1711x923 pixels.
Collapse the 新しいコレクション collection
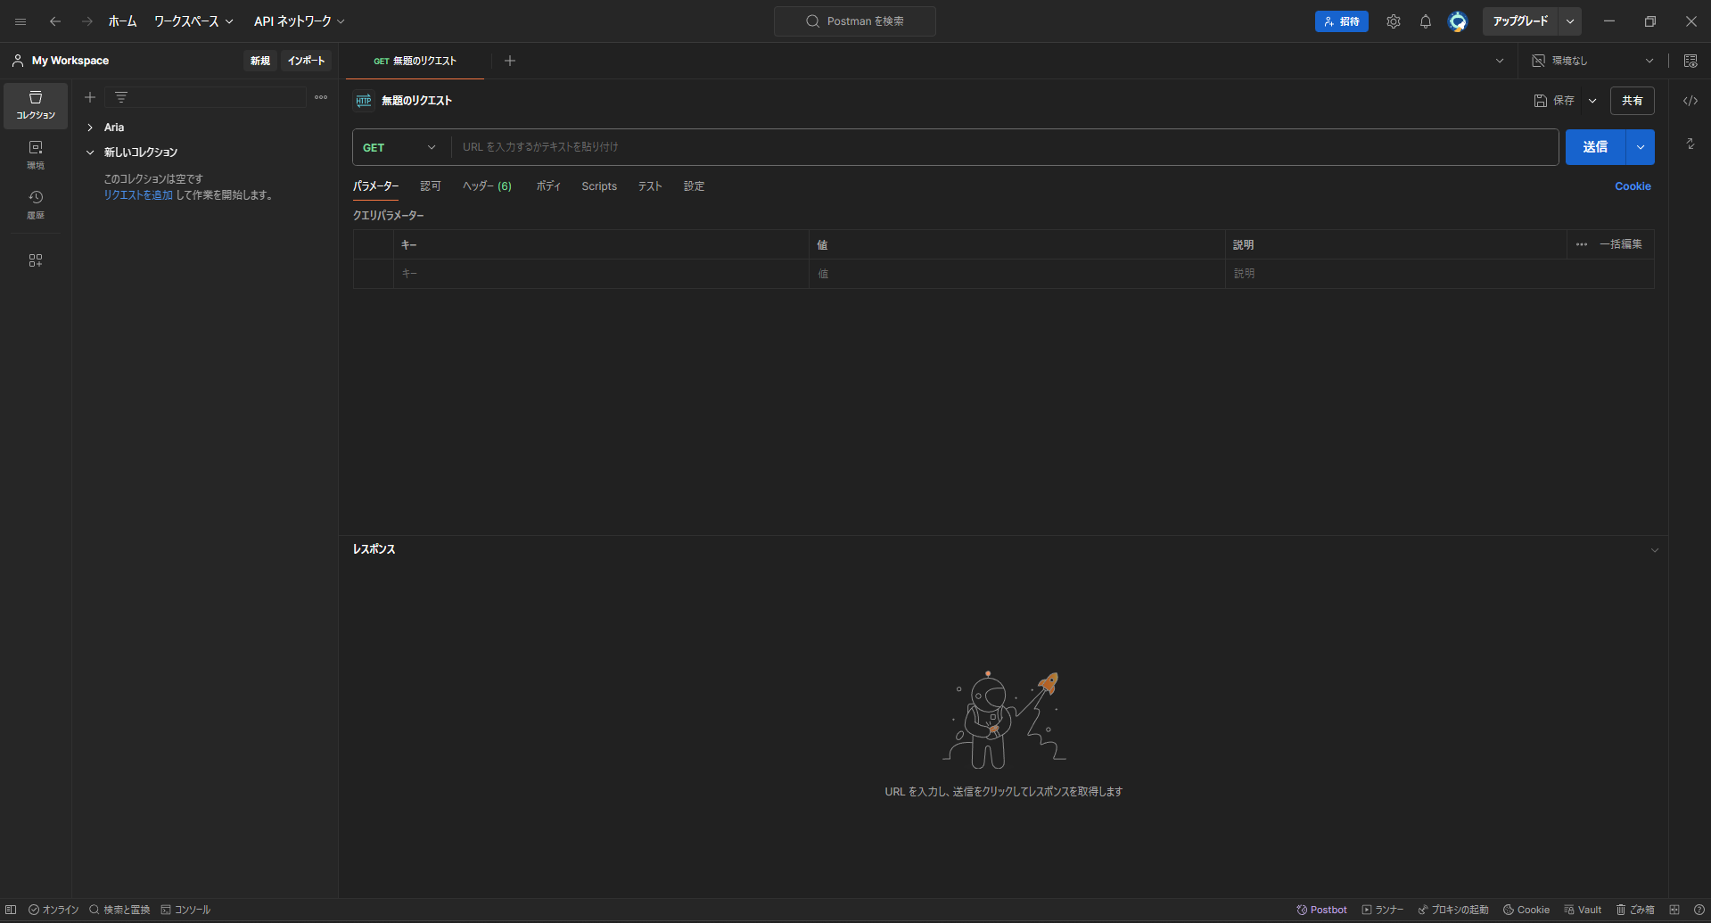pos(89,152)
